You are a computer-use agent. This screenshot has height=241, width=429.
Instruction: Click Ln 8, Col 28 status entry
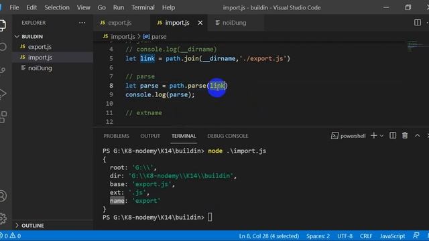(269, 236)
